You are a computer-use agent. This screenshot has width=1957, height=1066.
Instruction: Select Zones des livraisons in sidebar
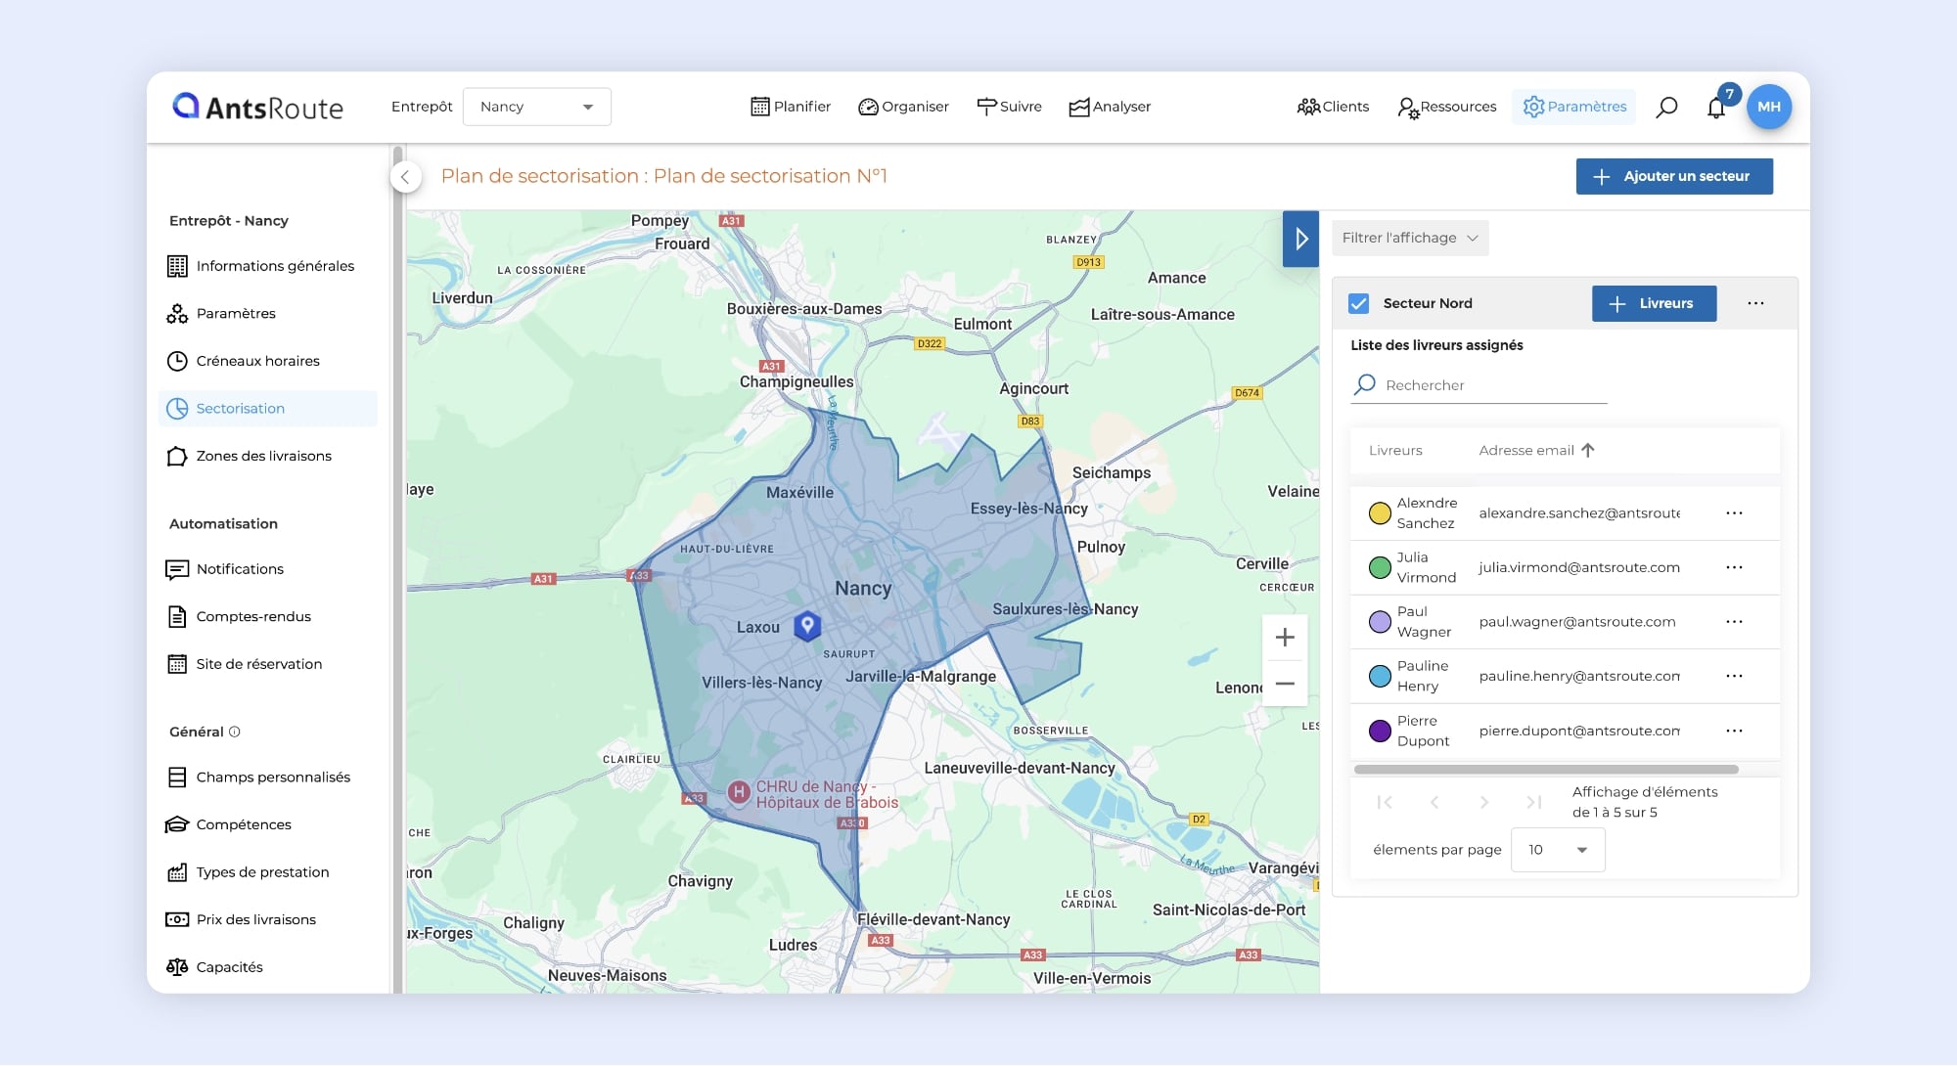(263, 456)
